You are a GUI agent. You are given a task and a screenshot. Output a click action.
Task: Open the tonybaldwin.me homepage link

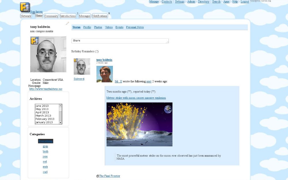click(x=46, y=89)
